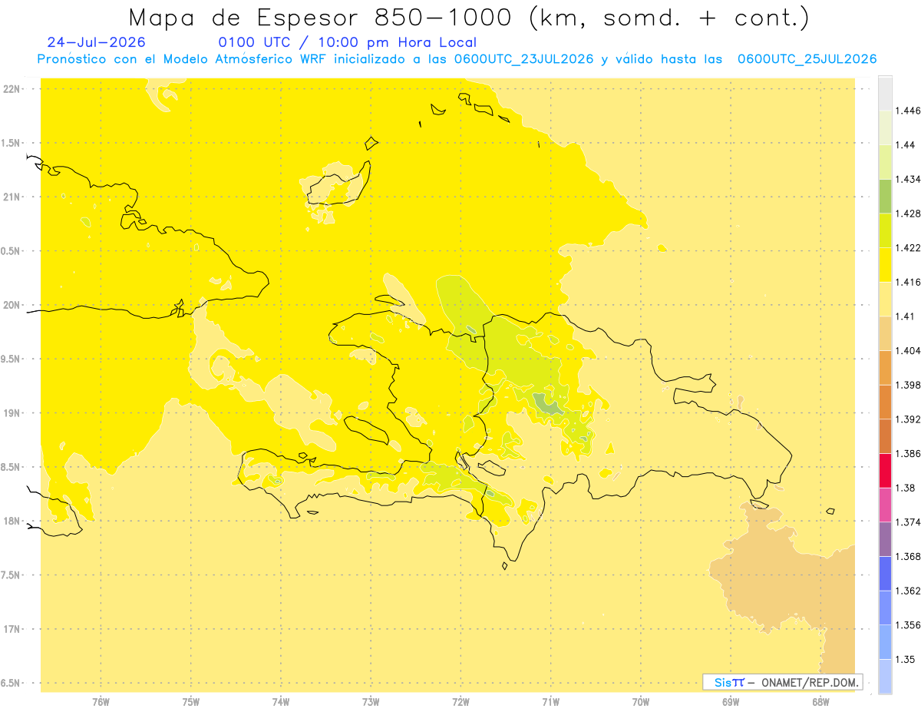921x712 pixels.
Task: Pick the tan swatch between 1.404 and 1.41
Action: click(x=885, y=333)
